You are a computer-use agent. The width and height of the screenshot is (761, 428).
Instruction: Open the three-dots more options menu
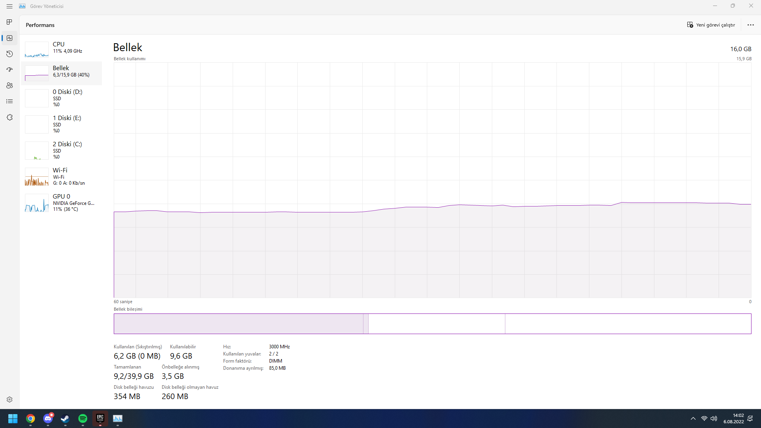pyautogui.click(x=750, y=25)
